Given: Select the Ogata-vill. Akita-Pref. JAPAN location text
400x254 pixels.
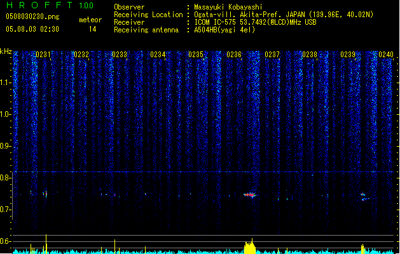Looking at the screenshot, I should click(284, 15).
